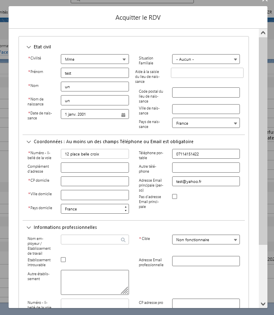Expand the Situation Familiale dropdown

click(205, 59)
